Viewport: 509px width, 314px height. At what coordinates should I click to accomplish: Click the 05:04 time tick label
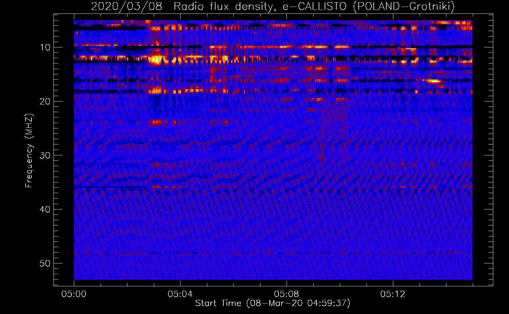click(x=180, y=294)
